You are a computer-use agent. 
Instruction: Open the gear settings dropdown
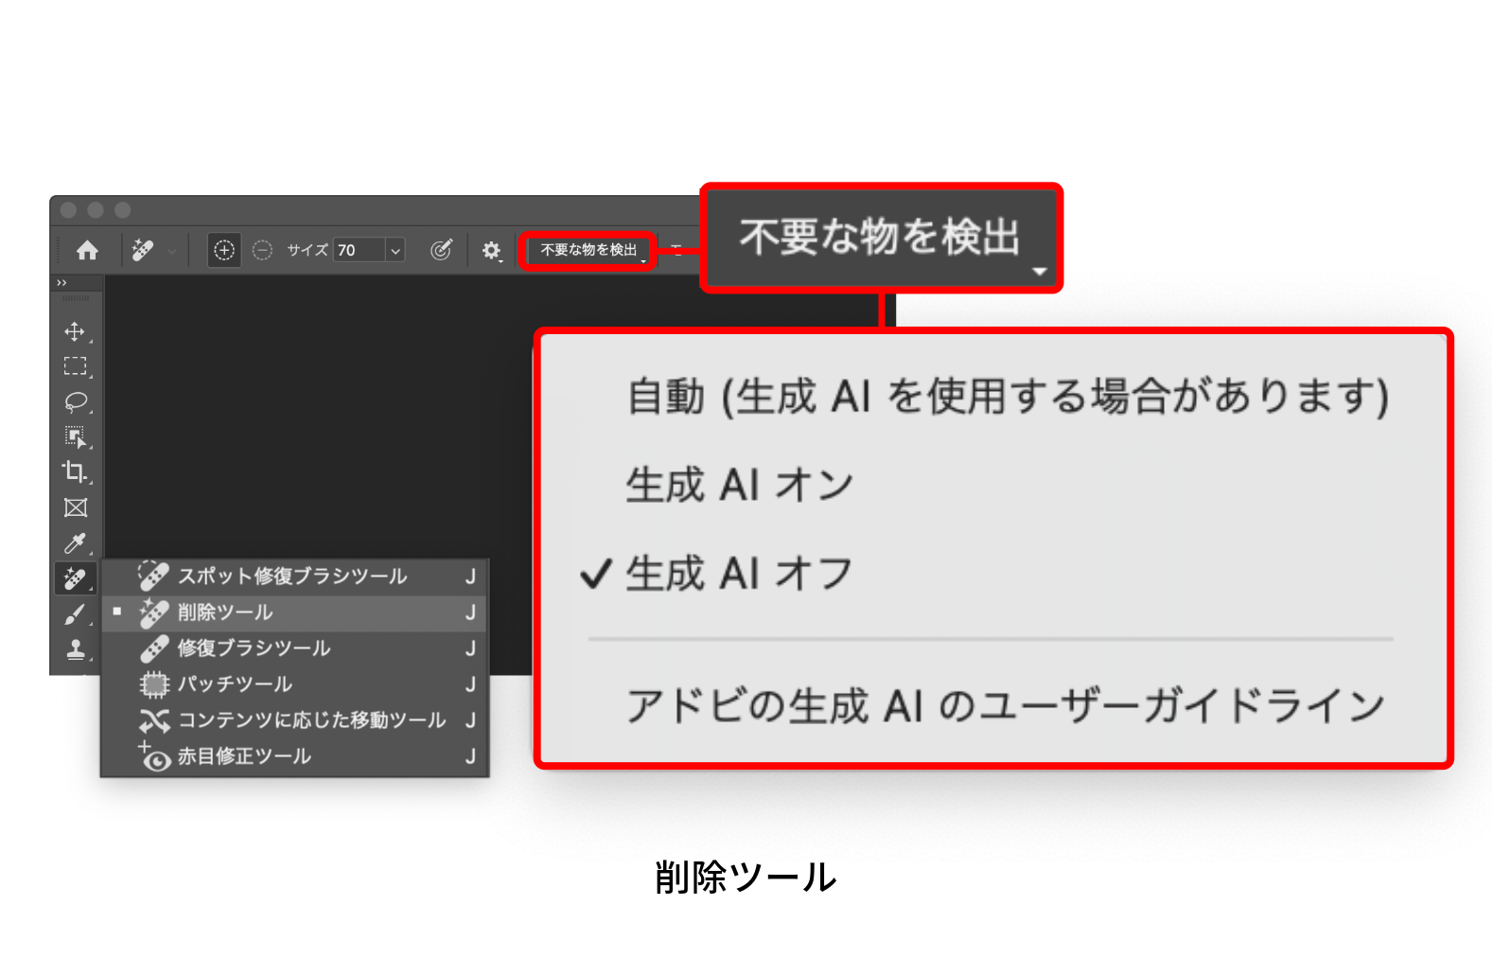point(491,251)
